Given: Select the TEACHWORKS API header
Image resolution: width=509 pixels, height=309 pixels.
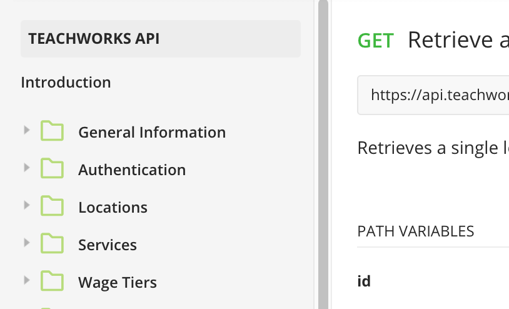Looking at the screenshot, I should click(x=94, y=39).
